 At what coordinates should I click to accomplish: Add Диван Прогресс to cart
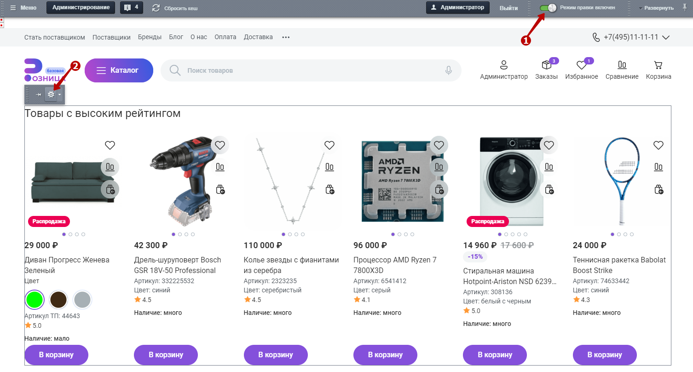click(x=56, y=355)
